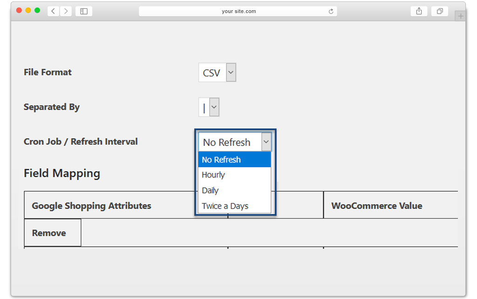Click the Remove column header
Image resolution: width=477 pixels, height=299 pixels.
pyautogui.click(x=49, y=233)
